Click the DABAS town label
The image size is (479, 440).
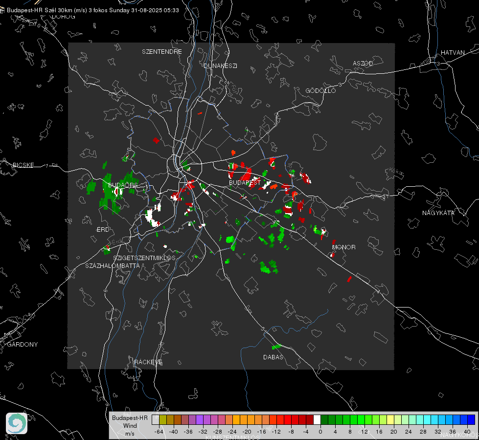(x=274, y=357)
